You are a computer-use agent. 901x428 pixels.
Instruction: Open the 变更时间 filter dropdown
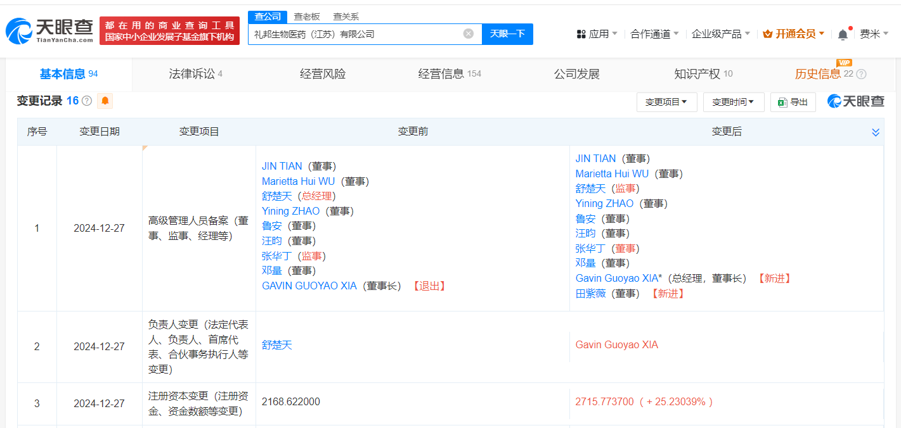click(x=733, y=102)
